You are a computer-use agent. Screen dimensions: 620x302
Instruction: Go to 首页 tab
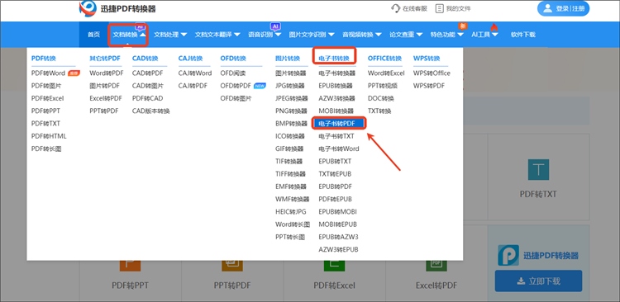pyautogui.click(x=93, y=35)
